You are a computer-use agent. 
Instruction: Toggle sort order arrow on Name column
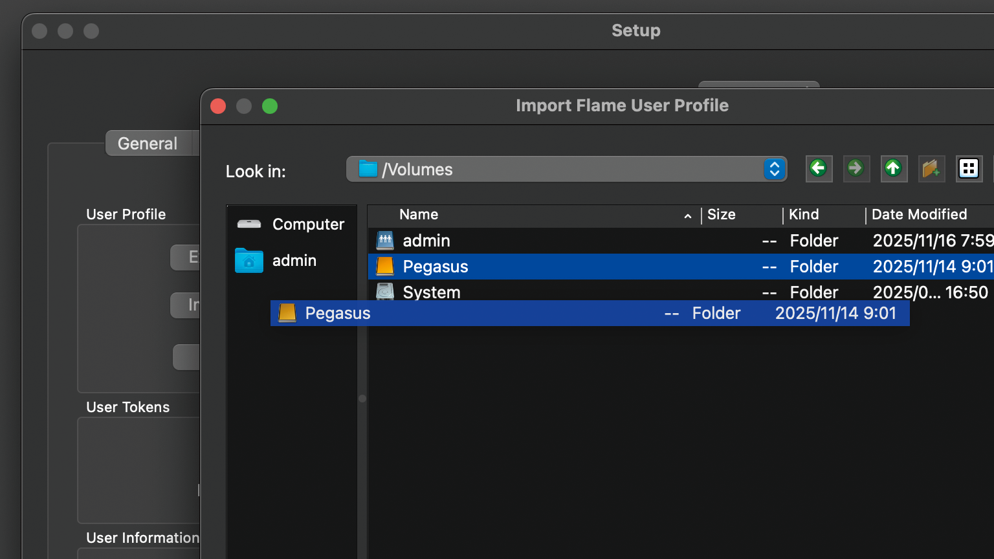[x=687, y=216]
